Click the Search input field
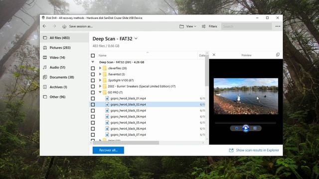The width and height of the screenshot is (319, 179). [x=246, y=26]
